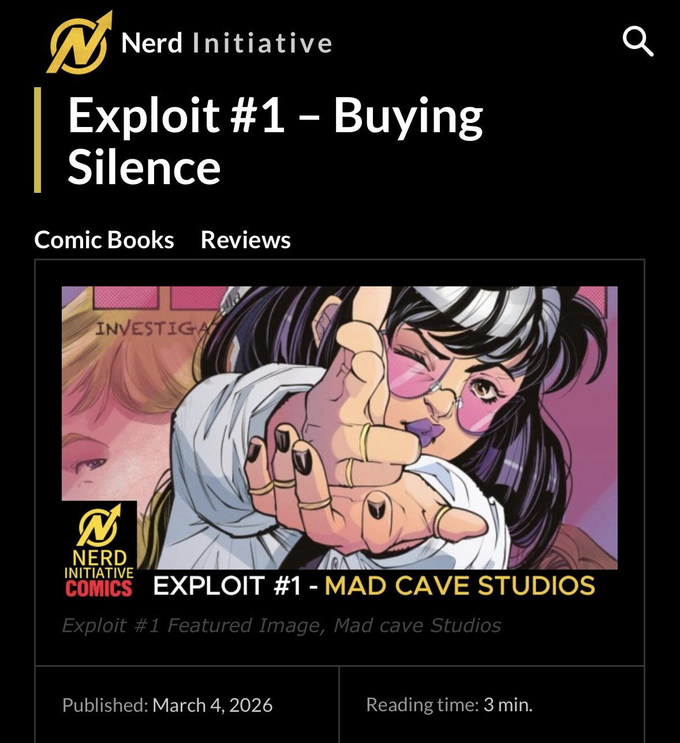Click the Nerd Initiative Comics badge on image

(x=99, y=550)
